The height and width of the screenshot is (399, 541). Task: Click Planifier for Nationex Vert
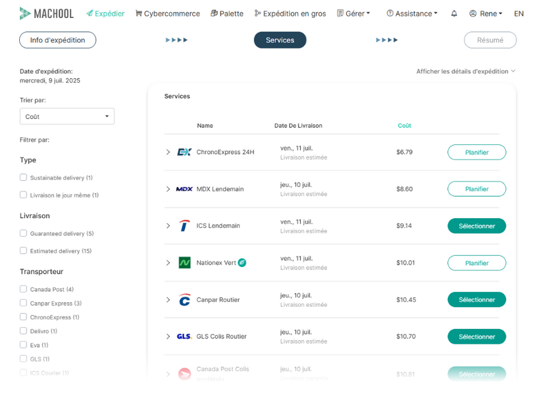[477, 263]
